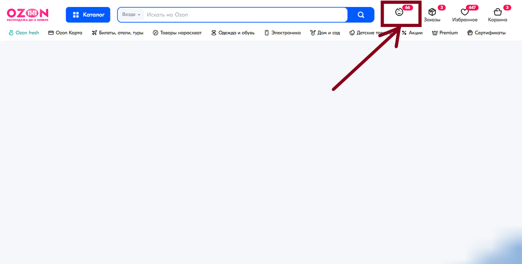The height and width of the screenshot is (264, 522).
Task: Open Избранное favorites heart icon
Action: (465, 15)
